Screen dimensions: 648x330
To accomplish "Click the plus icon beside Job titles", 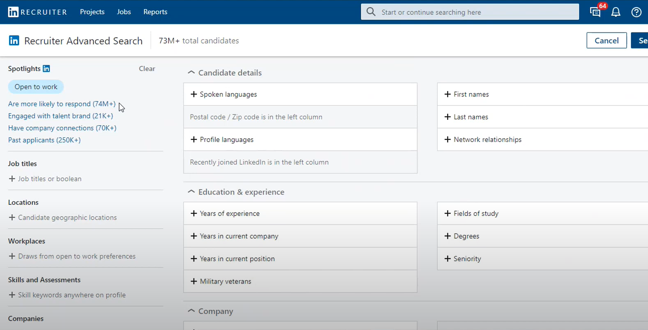I will [x=12, y=179].
